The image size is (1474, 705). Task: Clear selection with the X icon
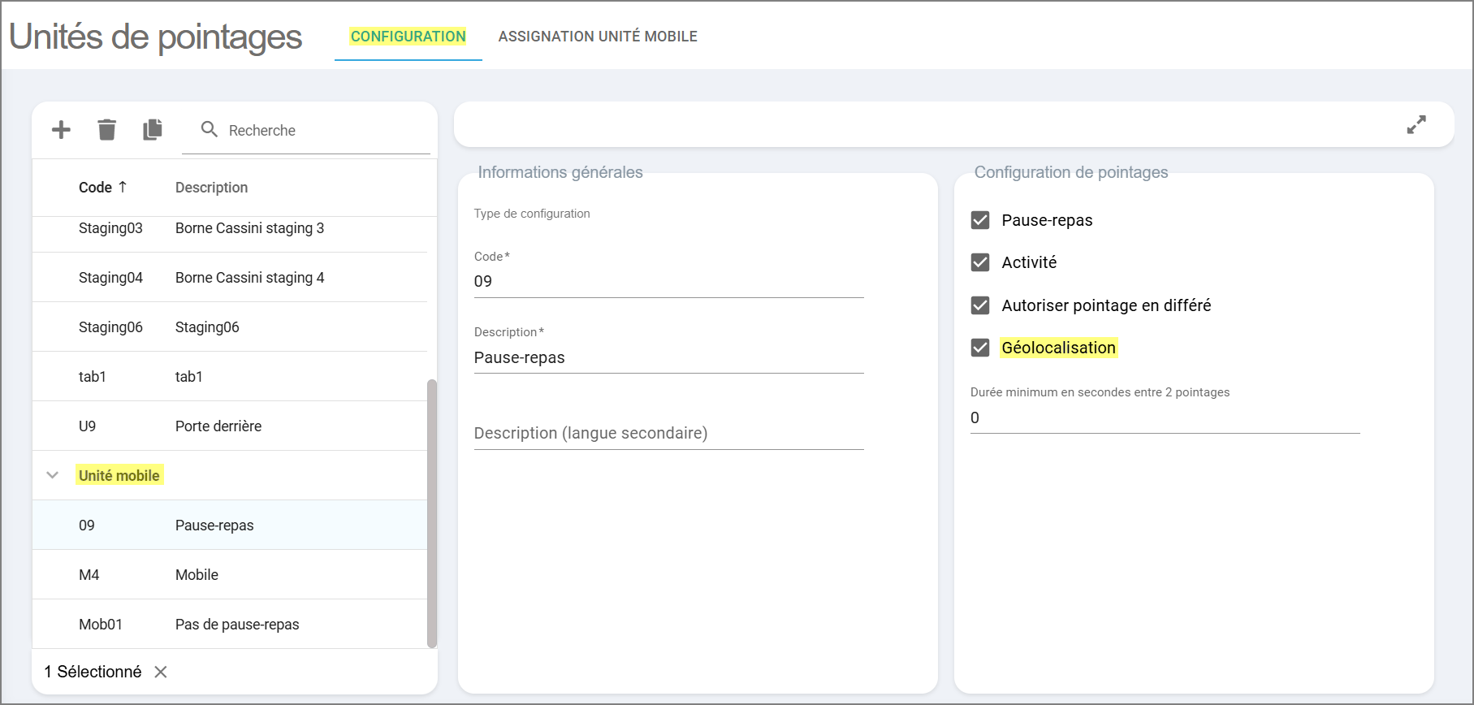pyautogui.click(x=161, y=672)
